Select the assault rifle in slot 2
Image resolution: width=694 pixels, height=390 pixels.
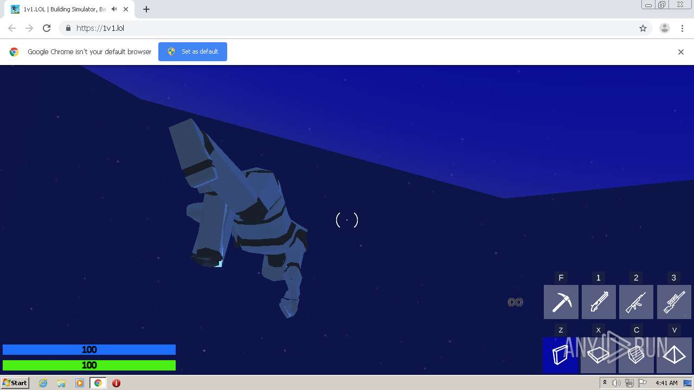point(636,302)
